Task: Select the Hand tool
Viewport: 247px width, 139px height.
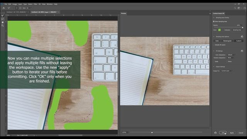Action: point(3,22)
